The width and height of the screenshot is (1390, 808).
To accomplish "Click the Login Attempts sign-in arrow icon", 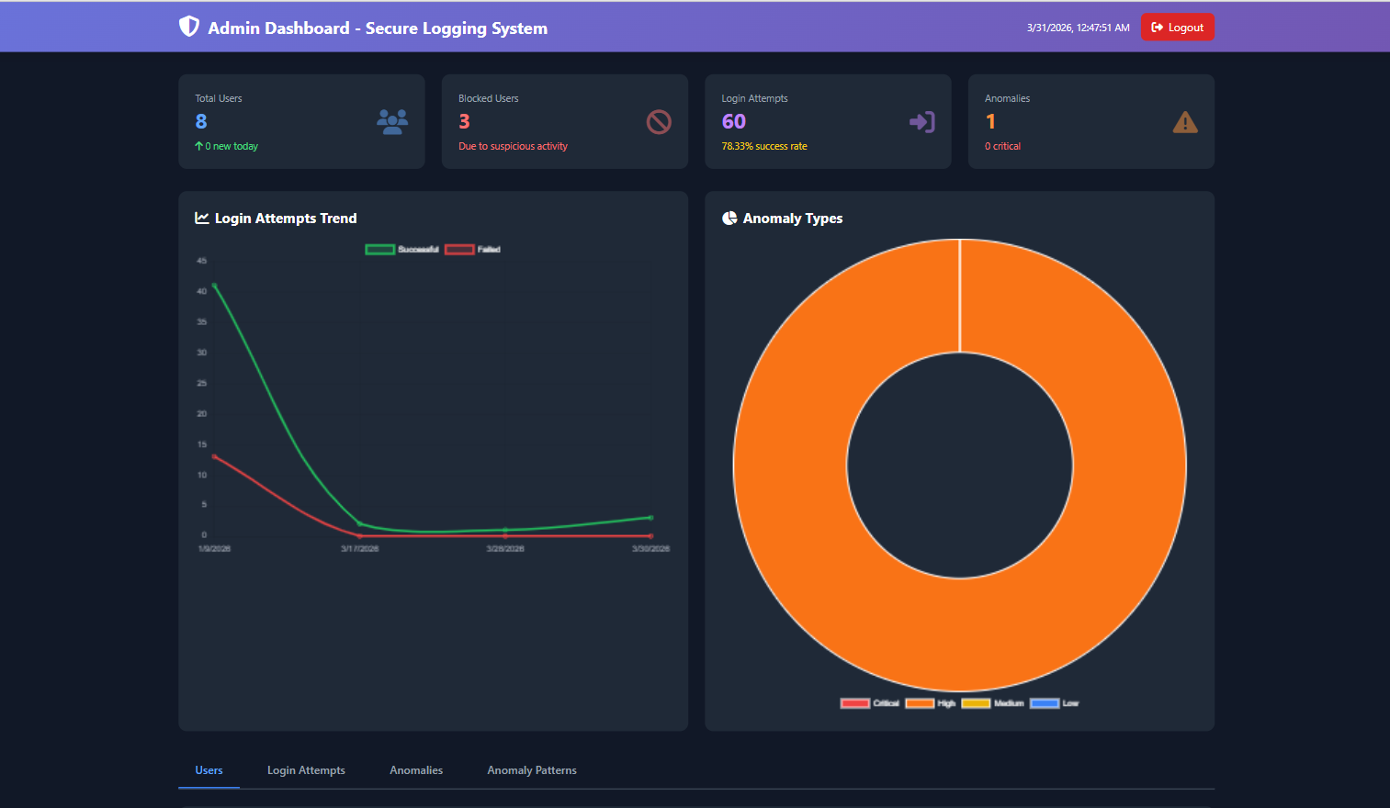I will 921,122.
